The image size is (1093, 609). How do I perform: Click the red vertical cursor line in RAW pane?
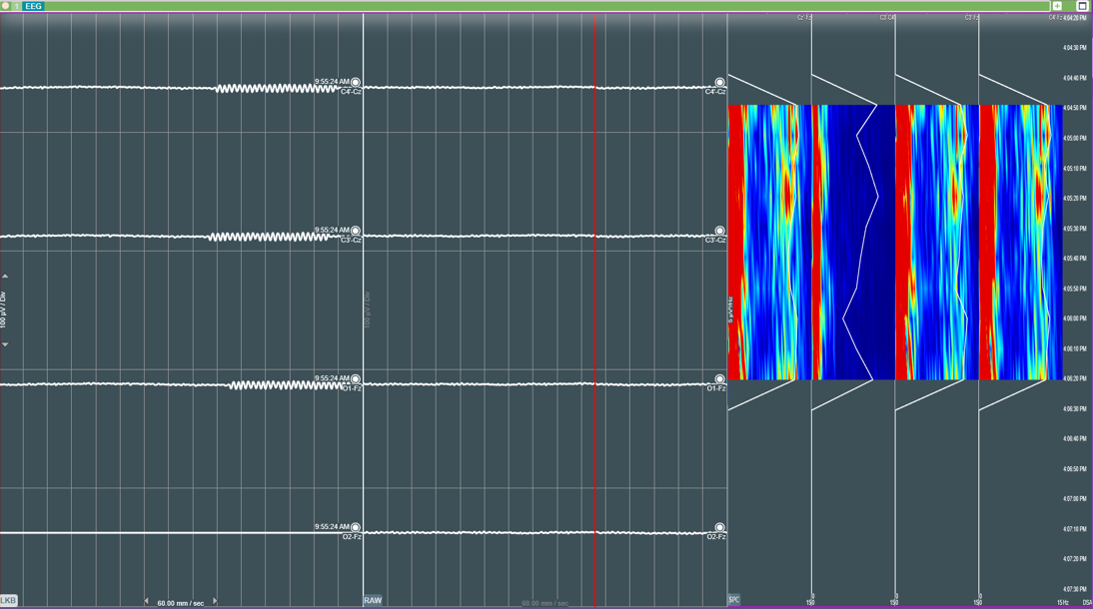point(595,310)
